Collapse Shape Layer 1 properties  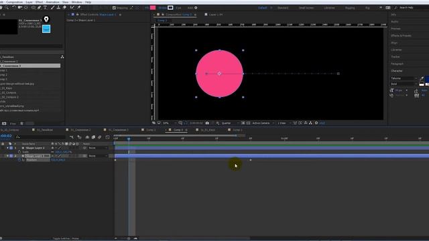coord(7,156)
